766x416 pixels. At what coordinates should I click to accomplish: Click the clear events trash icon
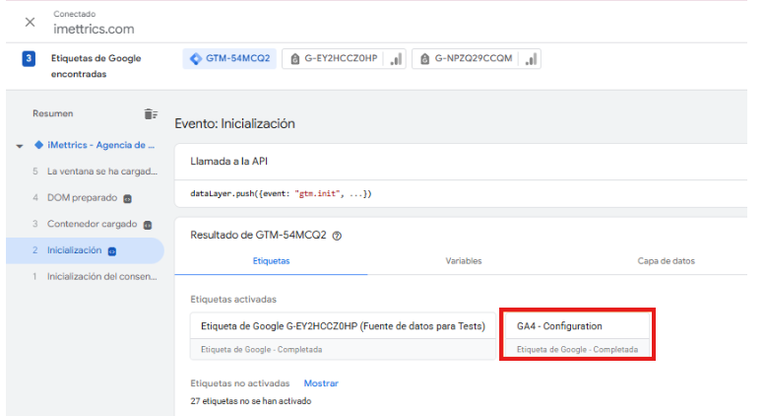(151, 114)
